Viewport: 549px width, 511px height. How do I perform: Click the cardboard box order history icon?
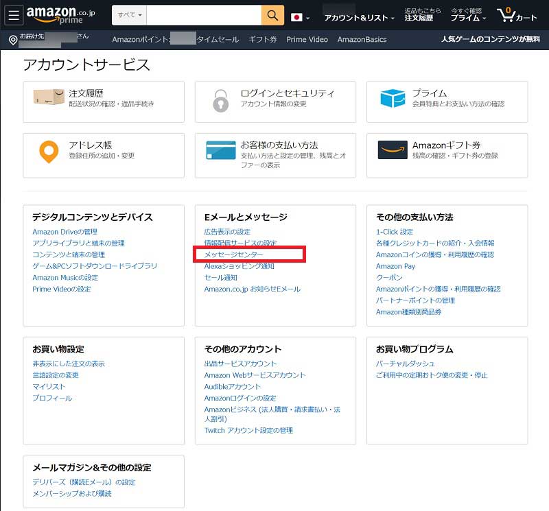(49, 97)
